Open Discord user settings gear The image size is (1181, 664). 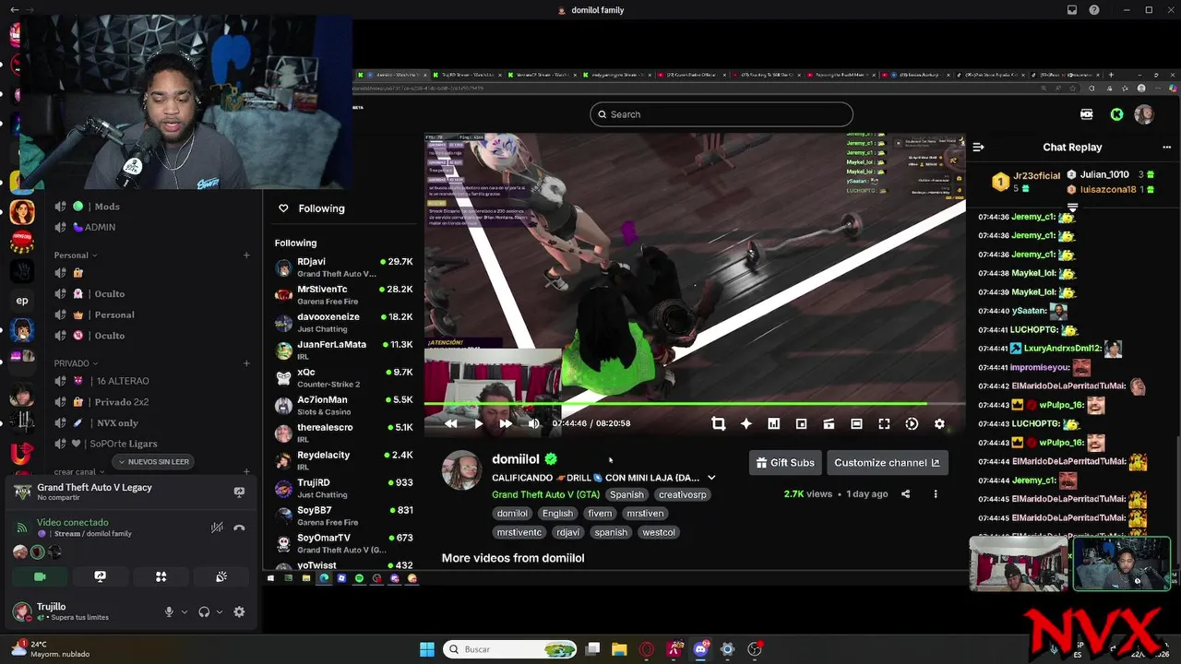239,611
